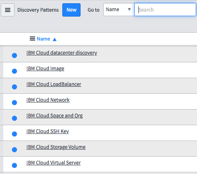197x174 pixels.
Task: Click blue dot for IBM Cloud Image
Action: click(14, 71)
